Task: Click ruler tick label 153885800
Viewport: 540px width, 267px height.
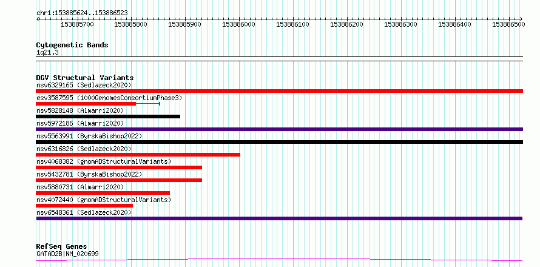Action: point(131,24)
